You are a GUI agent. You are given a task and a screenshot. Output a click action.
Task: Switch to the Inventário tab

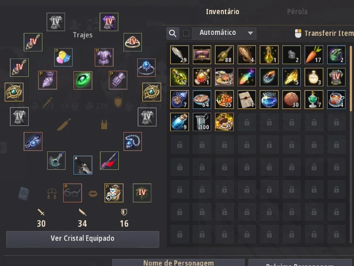click(x=222, y=11)
